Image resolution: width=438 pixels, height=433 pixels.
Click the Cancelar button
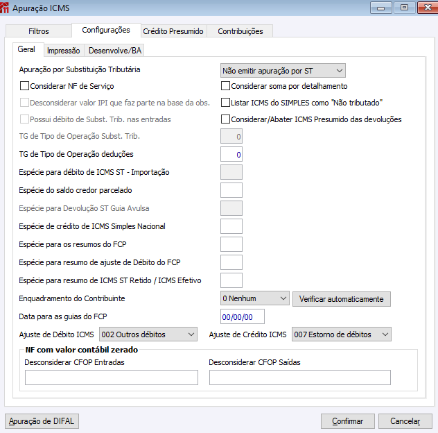pos(405,421)
